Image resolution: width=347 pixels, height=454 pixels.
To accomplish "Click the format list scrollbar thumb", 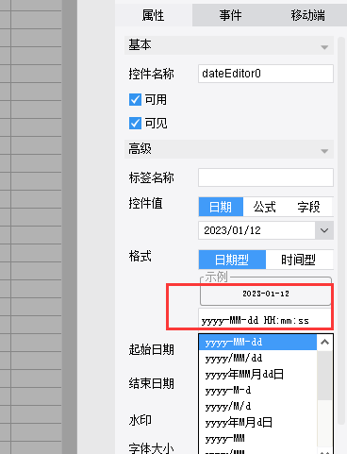I will pos(324,376).
